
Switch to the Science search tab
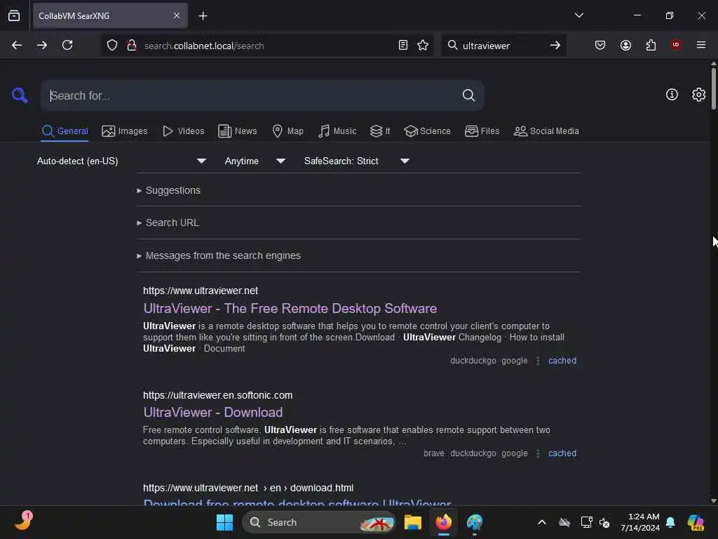[427, 131]
